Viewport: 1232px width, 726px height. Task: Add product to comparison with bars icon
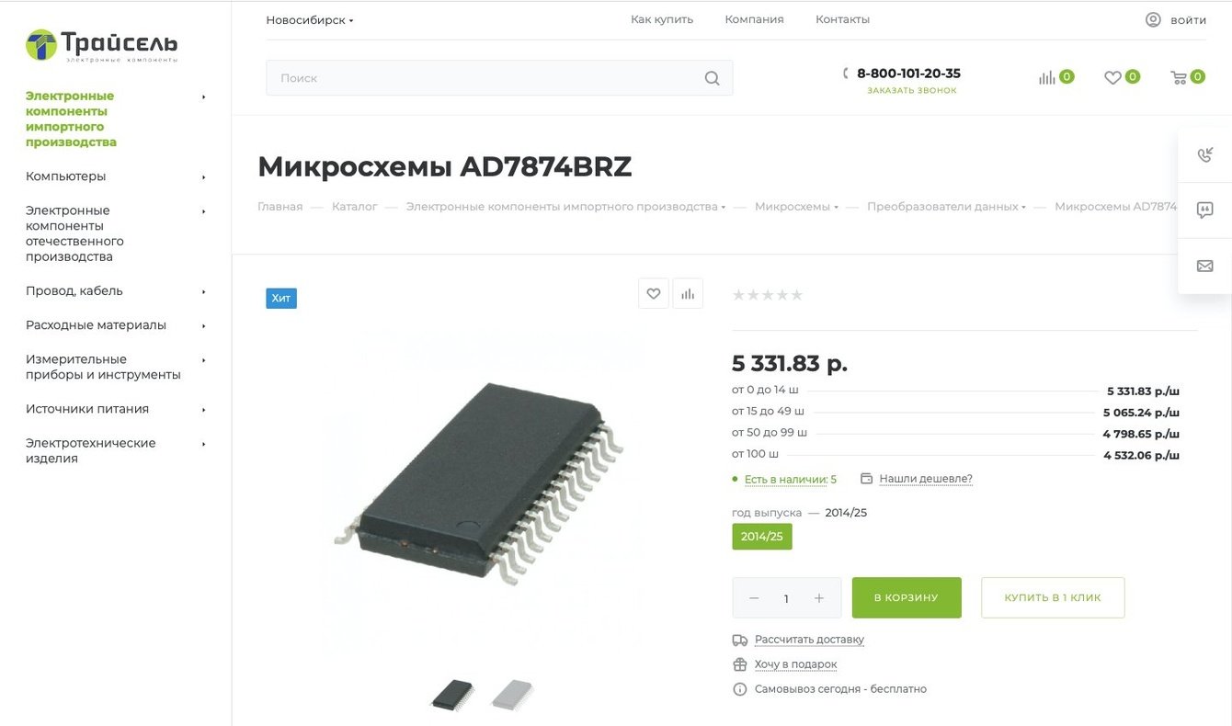click(688, 294)
